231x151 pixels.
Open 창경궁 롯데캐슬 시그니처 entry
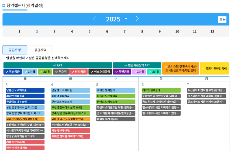click(x=25, y=136)
